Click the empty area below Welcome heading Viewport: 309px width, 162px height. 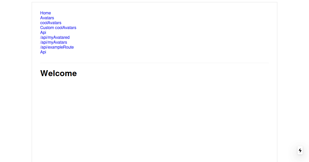pyautogui.click(x=154, y=118)
